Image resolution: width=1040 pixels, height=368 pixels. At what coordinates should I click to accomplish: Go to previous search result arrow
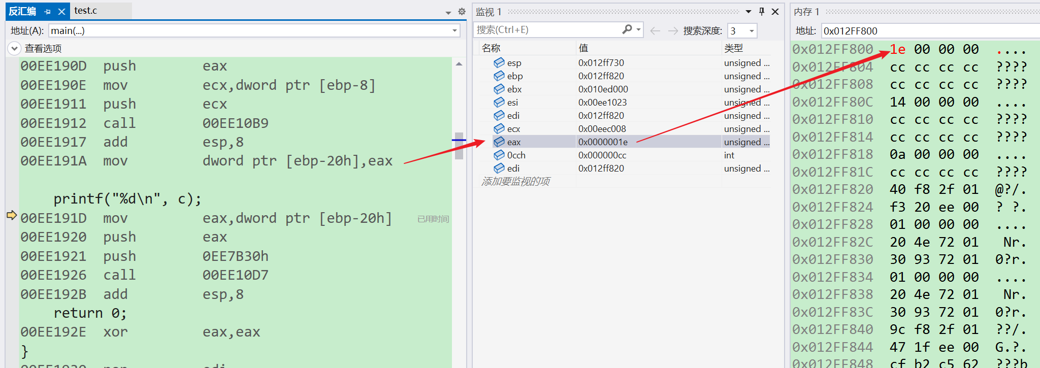click(655, 30)
